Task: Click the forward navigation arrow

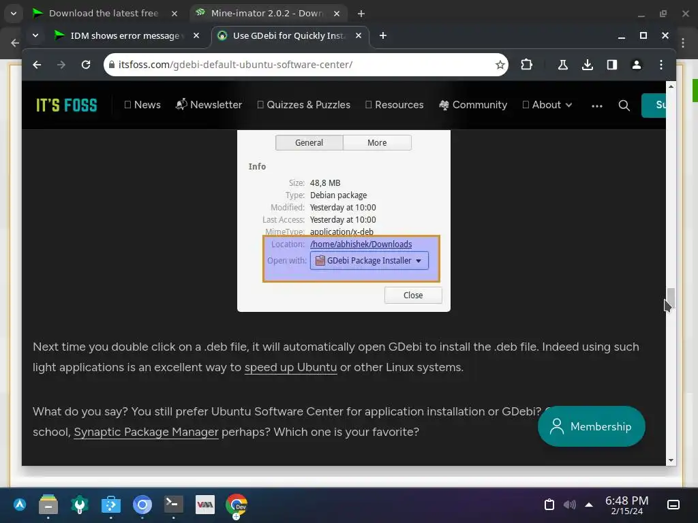Action: pyautogui.click(x=61, y=65)
